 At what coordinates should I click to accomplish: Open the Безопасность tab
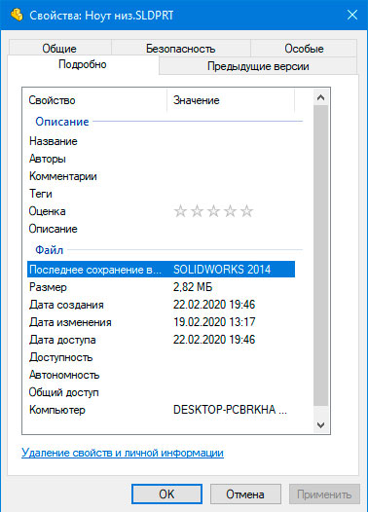[180, 49]
